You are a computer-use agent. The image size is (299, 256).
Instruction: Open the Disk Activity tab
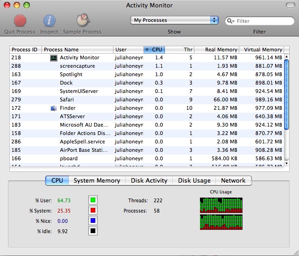click(149, 180)
